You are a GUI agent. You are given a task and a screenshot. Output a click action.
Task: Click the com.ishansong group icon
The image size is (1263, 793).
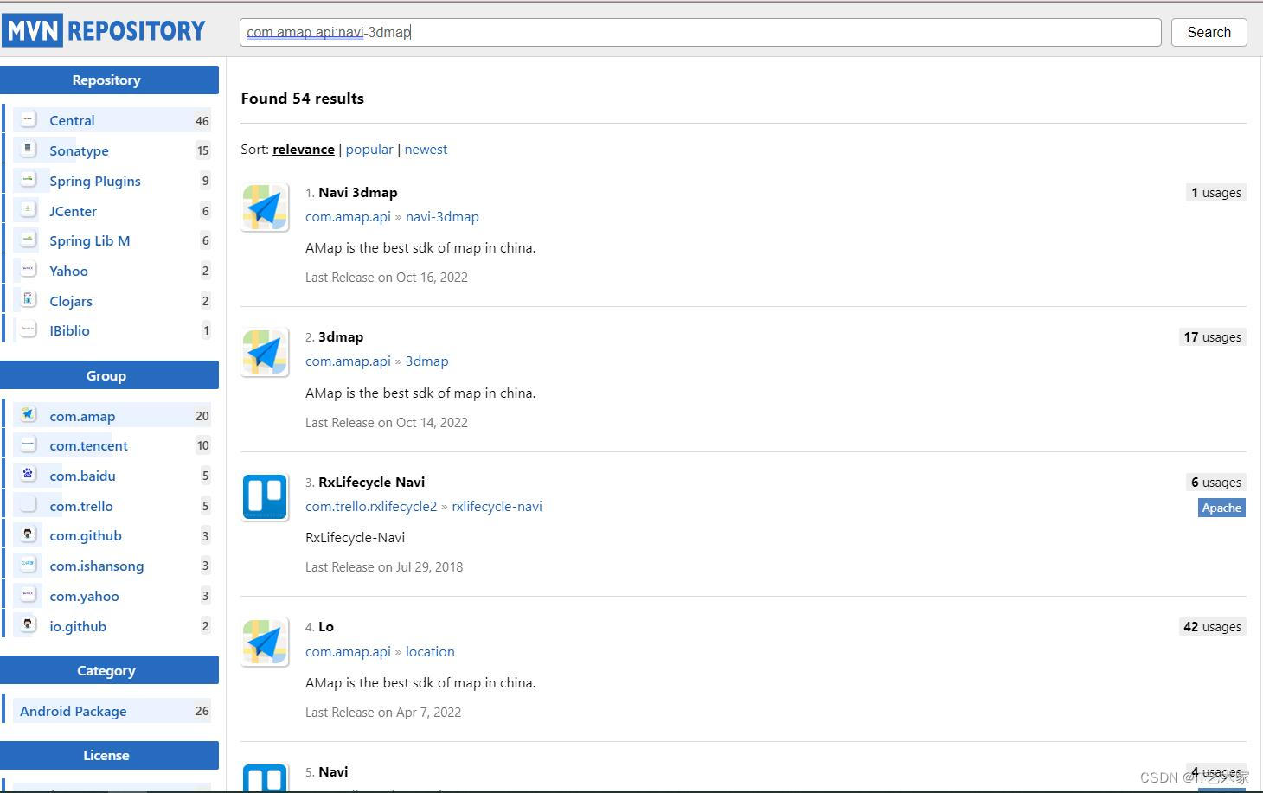click(x=28, y=565)
